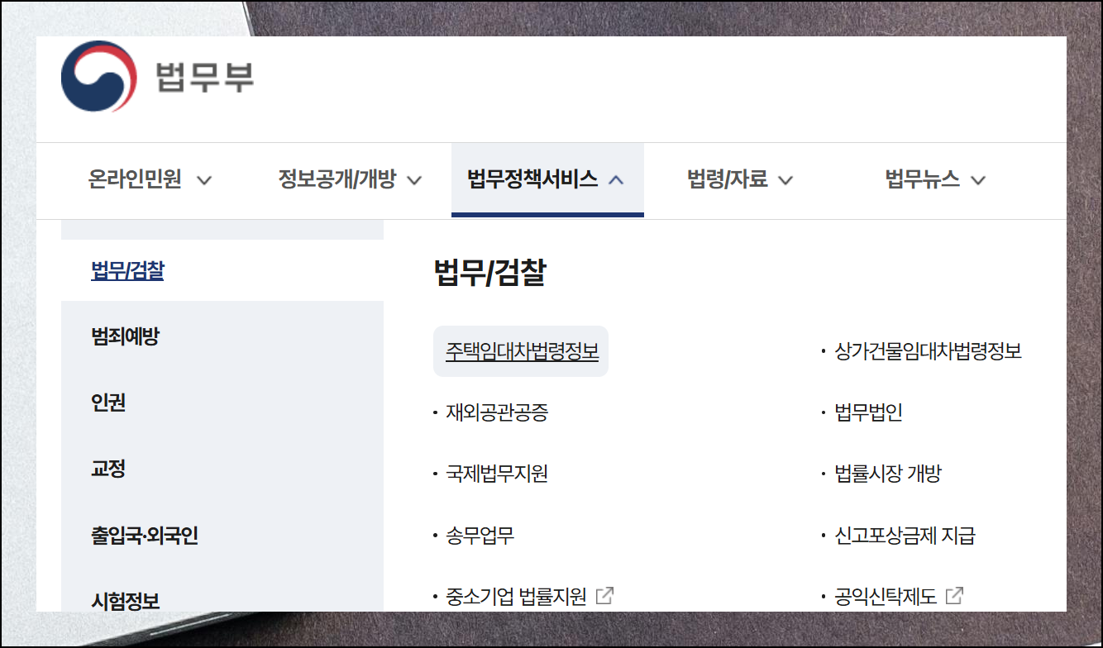This screenshot has width=1103, height=648.
Task: Click the 법무/검찰 section heading
Action: coord(489,273)
